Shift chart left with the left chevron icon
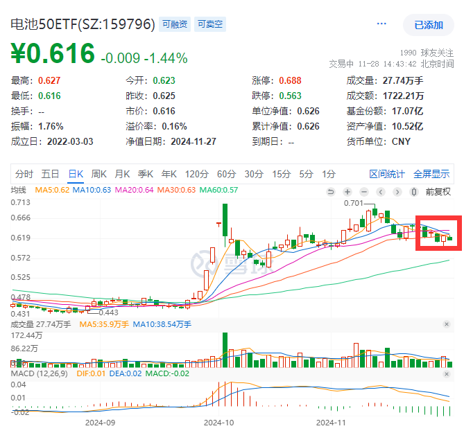 381,192
